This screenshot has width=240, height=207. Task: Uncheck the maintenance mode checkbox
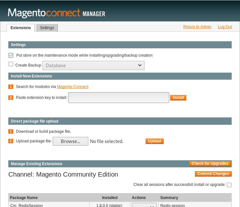(x=11, y=55)
